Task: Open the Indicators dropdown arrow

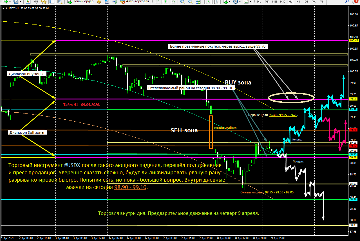Action: pos(229,2)
